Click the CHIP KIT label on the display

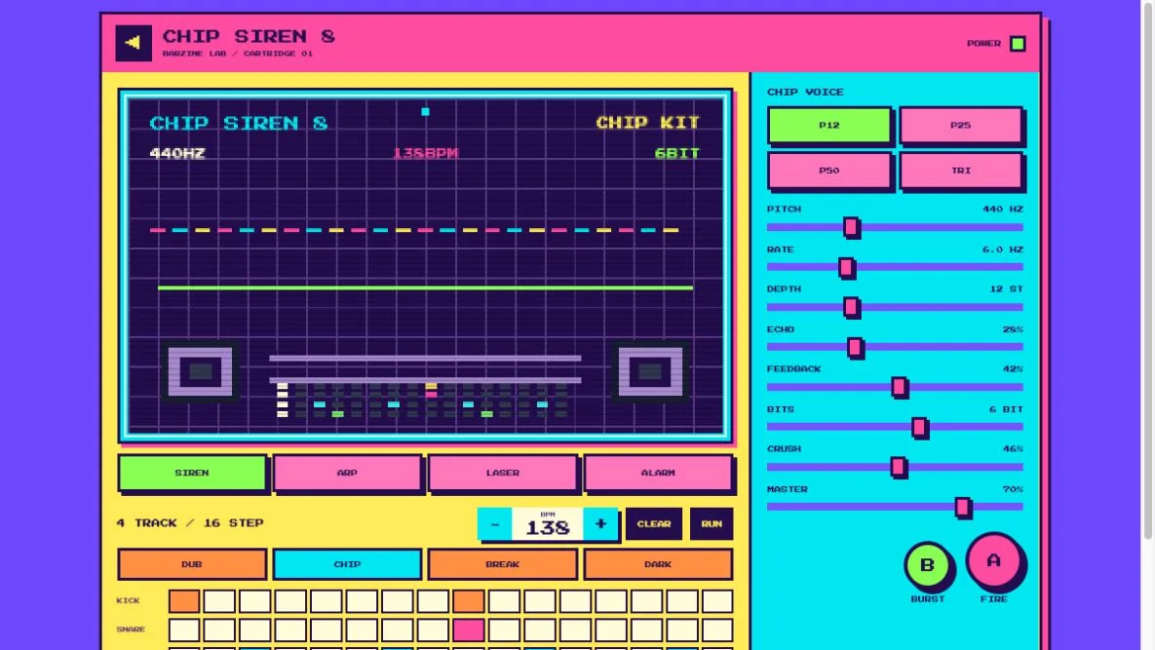coord(647,122)
